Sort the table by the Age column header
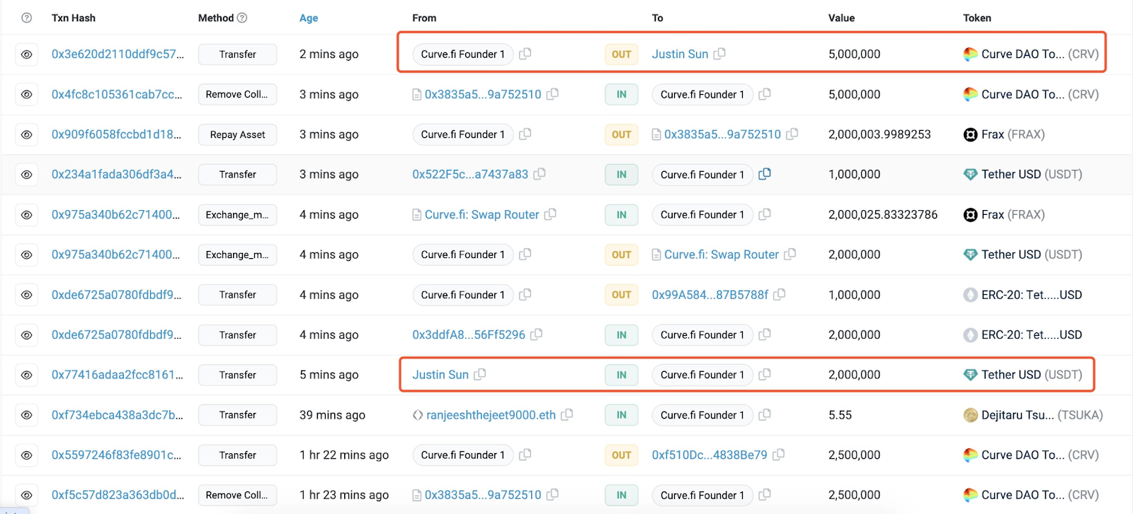 (x=308, y=18)
